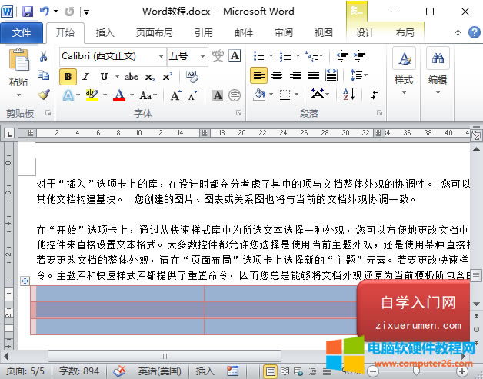Expand the bullets list dropdown arrow

[x=271, y=55]
